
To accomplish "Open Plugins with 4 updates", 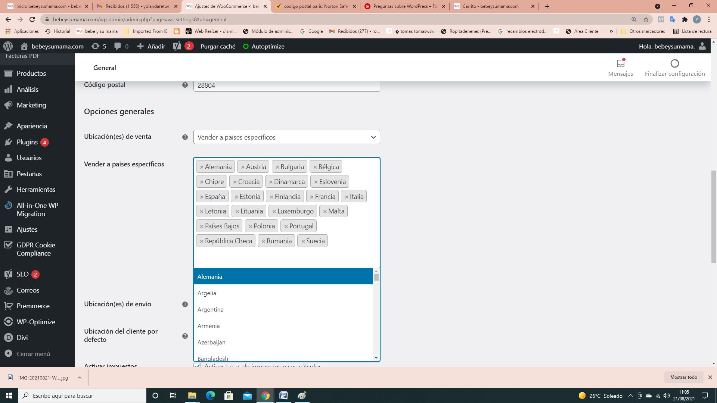I will click(x=27, y=142).
